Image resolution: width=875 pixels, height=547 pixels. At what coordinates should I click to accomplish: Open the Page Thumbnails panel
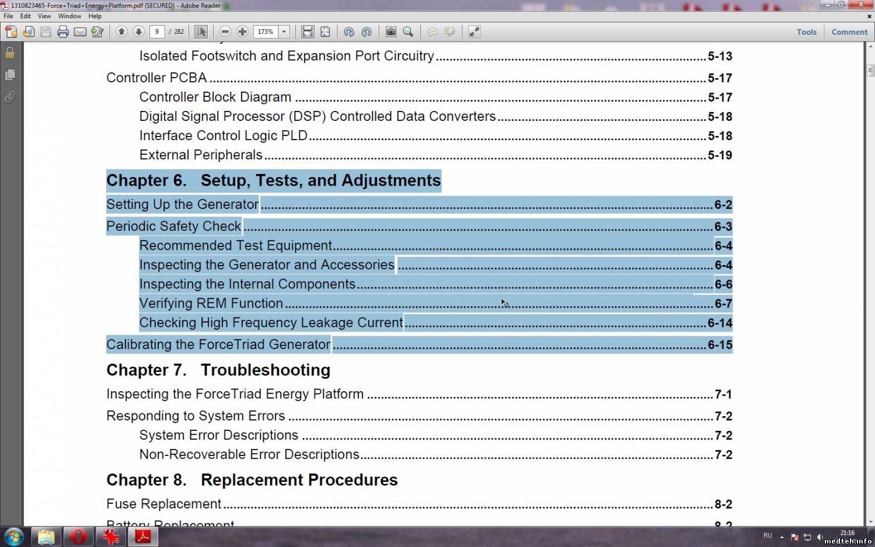click(x=10, y=75)
